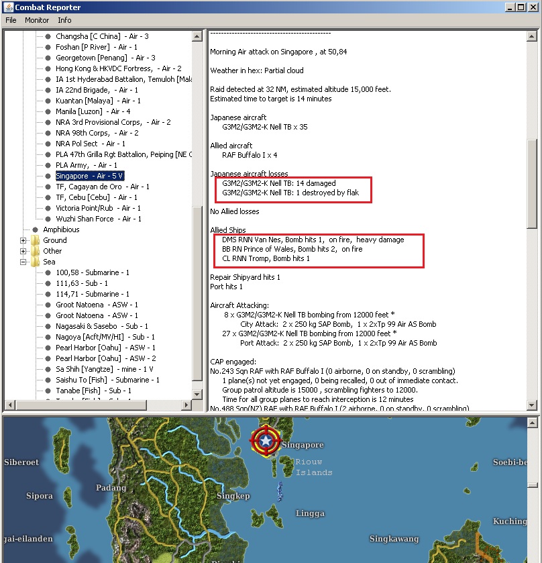Select NRA Pol Sect - Air - 1
Image resolution: width=542 pixels, height=563 pixels.
pyautogui.click(x=91, y=144)
